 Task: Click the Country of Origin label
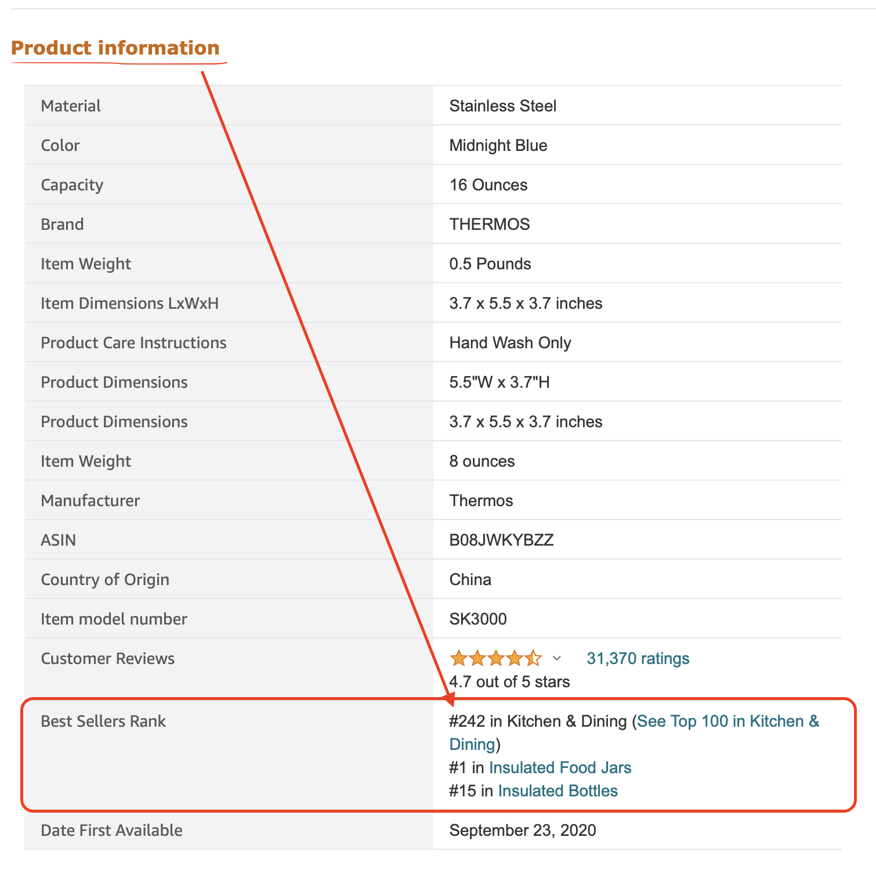coord(105,579)
